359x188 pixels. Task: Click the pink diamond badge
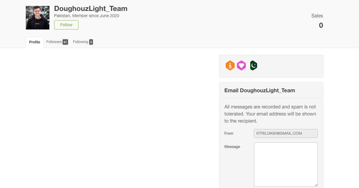(241, 65)
